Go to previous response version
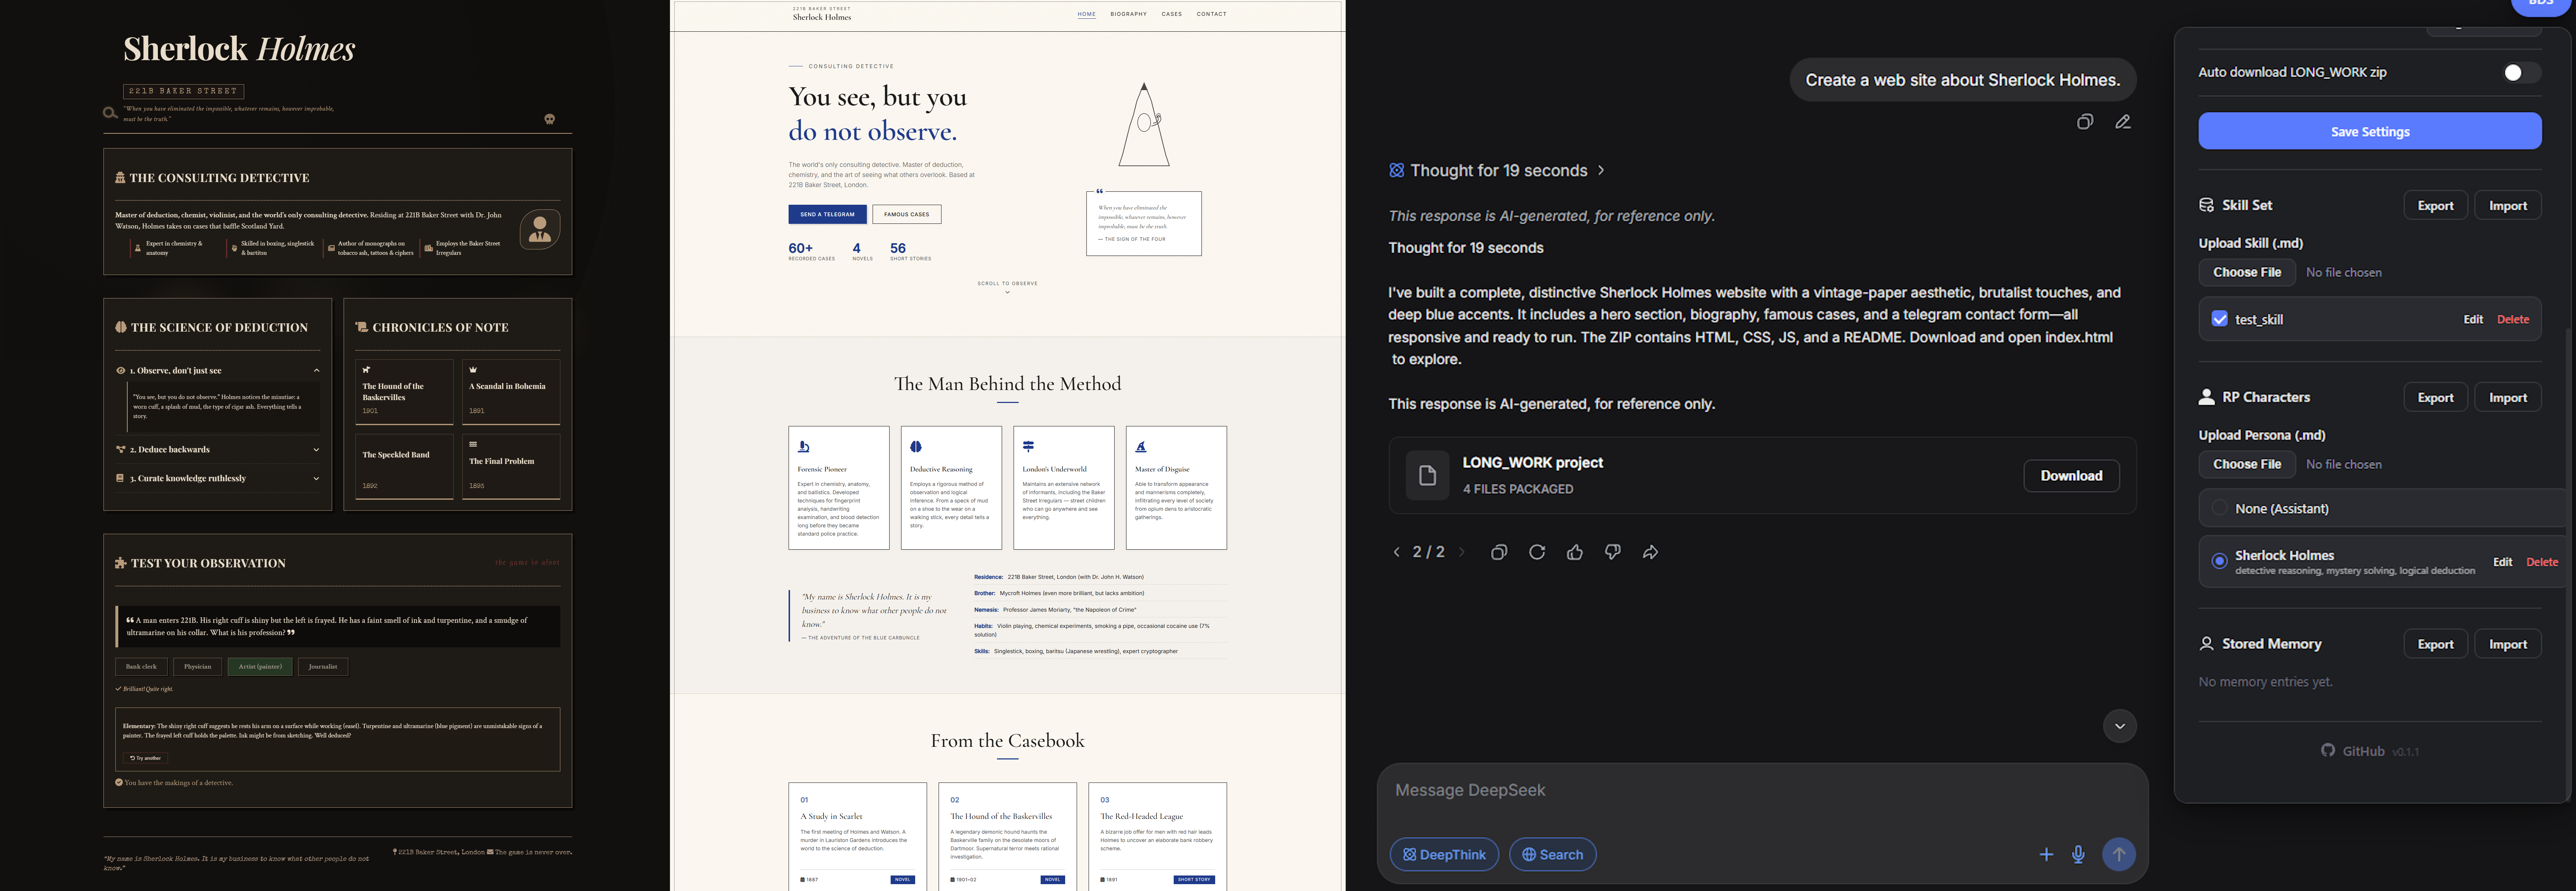The image size is (2576, 891). point(1397,552)
